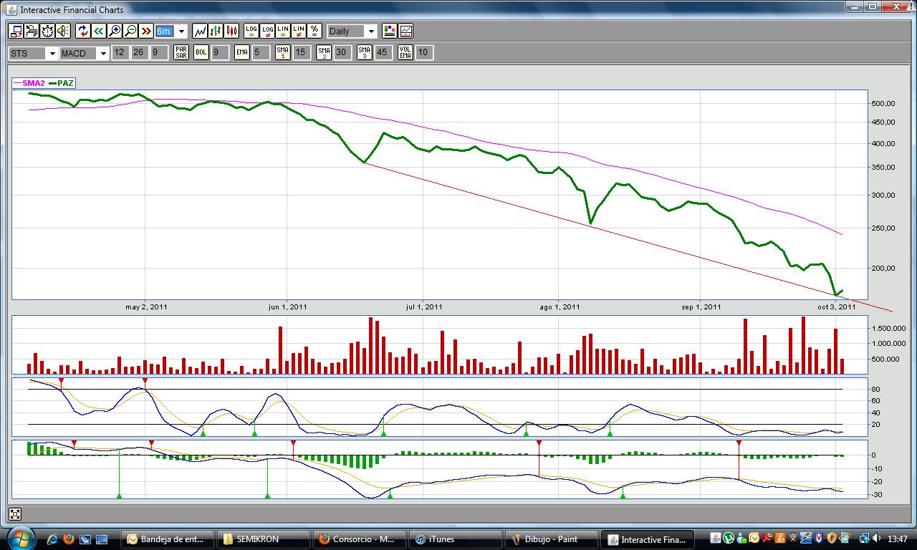The image size is (917, 550).
Task: Click the red double-right arrows icon
Action: [x=146, y=31]
